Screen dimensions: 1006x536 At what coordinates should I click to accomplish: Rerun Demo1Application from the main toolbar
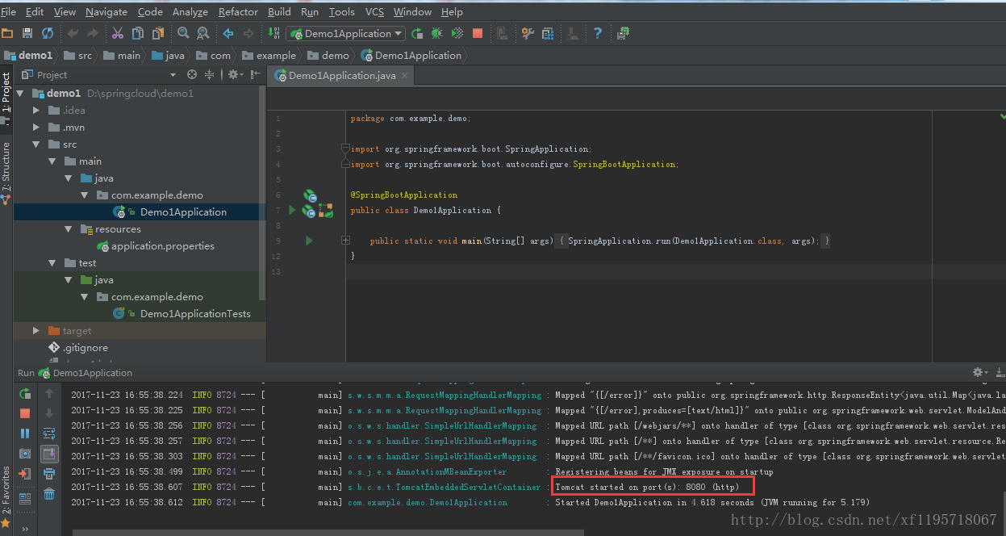(x=417, y=33)
